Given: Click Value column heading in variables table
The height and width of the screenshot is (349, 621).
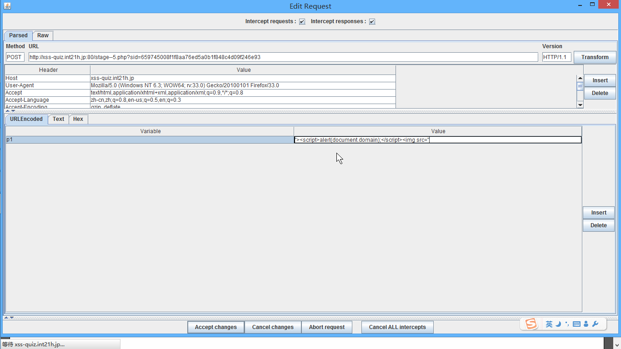Looking at the screenshot, I should (438, 131).
